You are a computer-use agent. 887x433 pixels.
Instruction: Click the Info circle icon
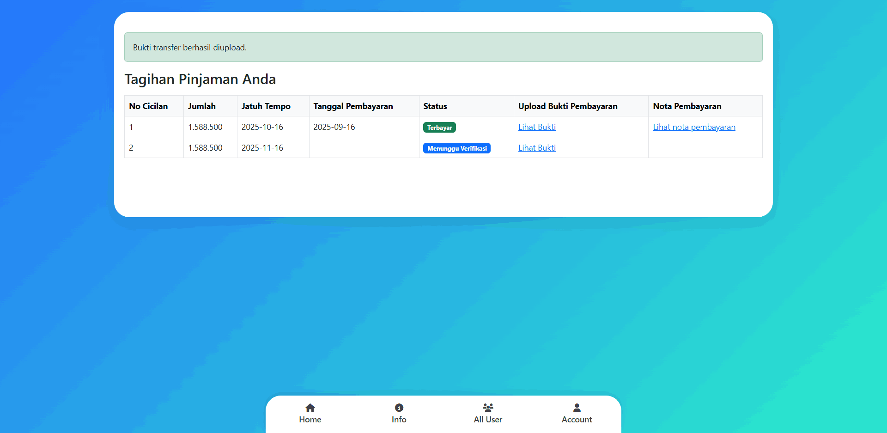399,408
